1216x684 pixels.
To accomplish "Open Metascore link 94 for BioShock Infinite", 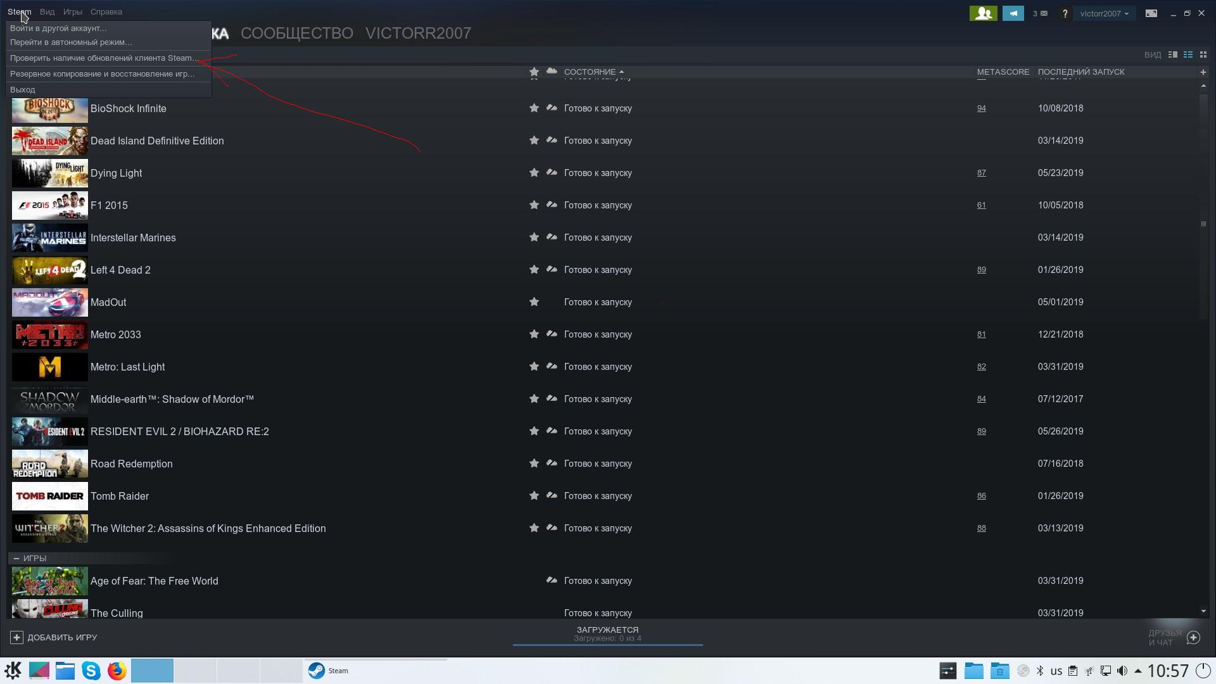I will coord(981,108).
